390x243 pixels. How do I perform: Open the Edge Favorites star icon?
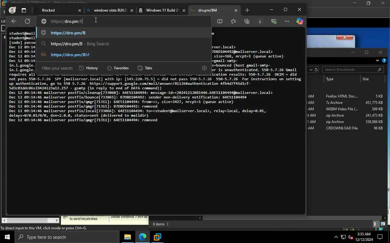[233, 21]
